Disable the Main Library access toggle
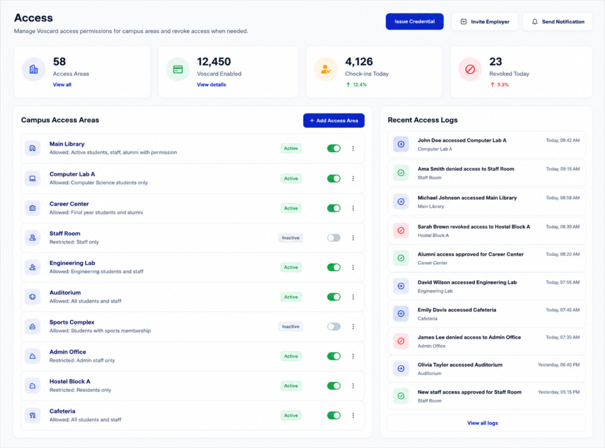Screen dimensions: 605x448 [334, 148]
